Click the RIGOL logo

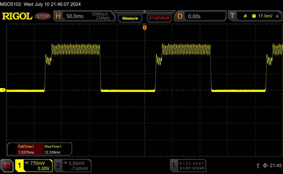coord(17,16)
